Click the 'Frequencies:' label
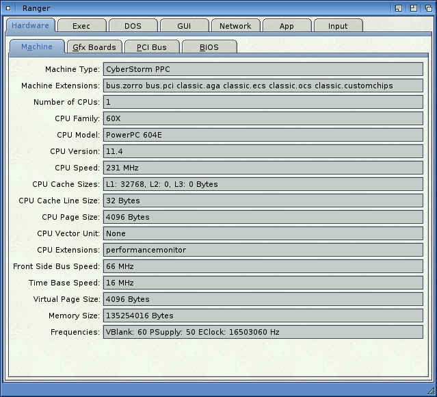The image size is (437, 397). [75, 332]
